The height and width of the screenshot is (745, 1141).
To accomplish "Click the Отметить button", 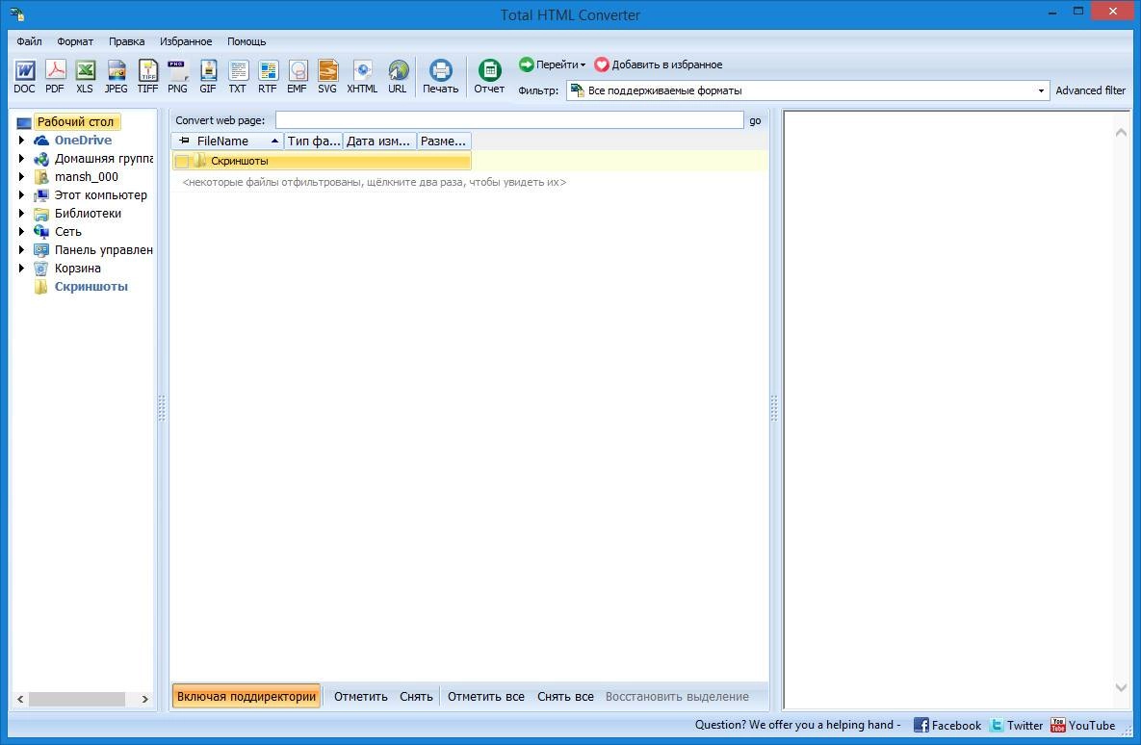I will pos(361,696).
